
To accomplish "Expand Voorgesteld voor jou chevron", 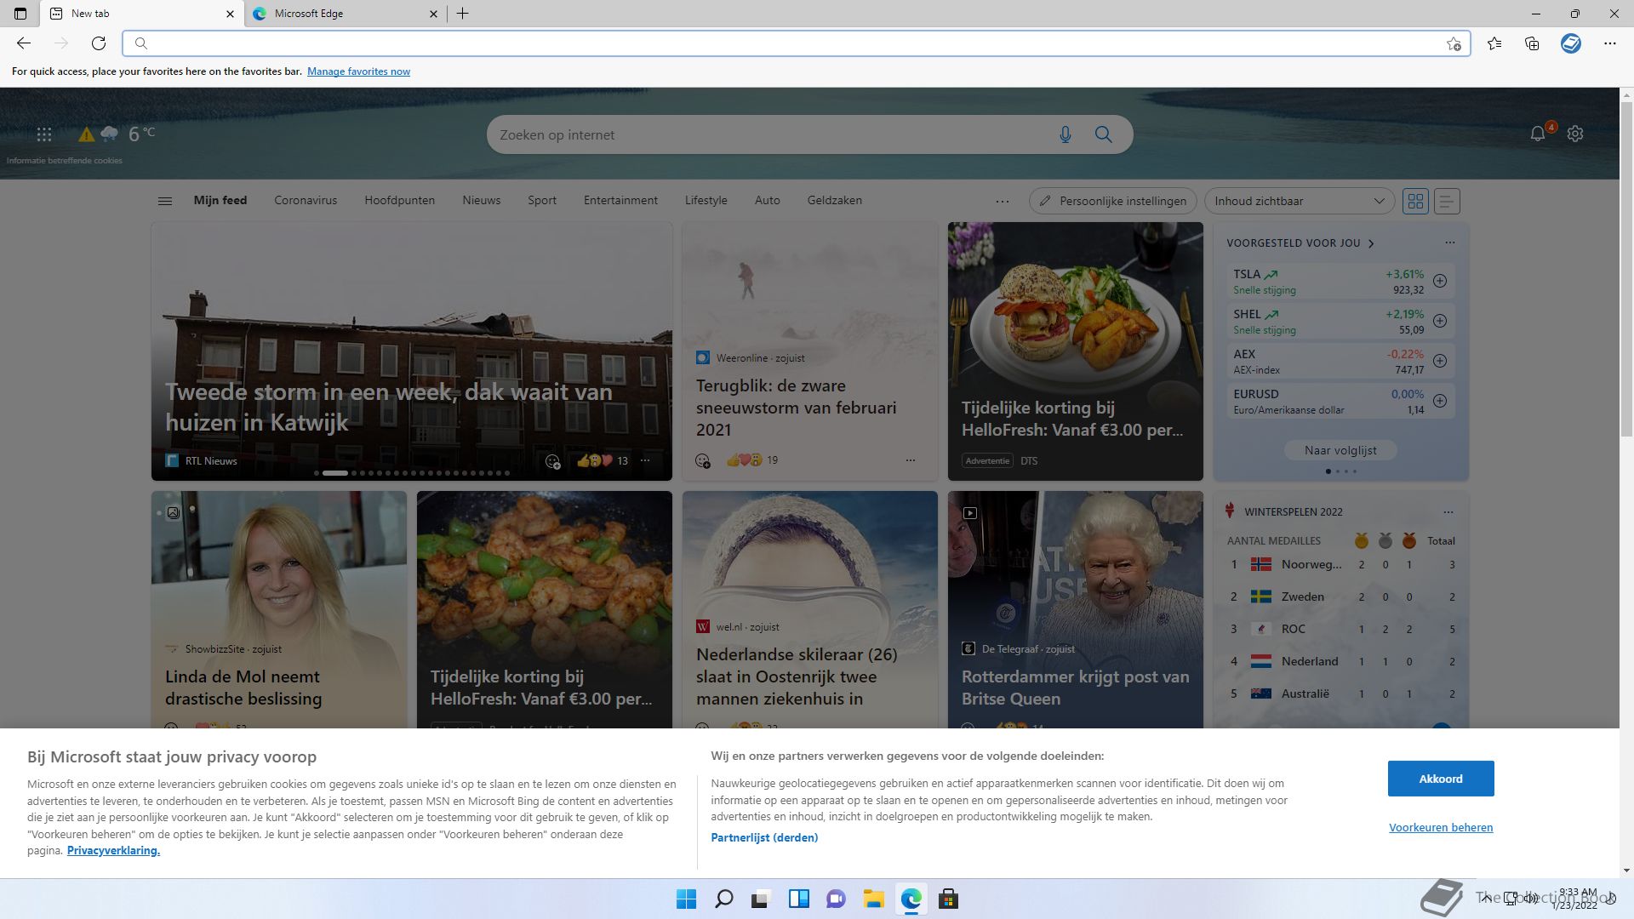I will [x=1371, y=243].
